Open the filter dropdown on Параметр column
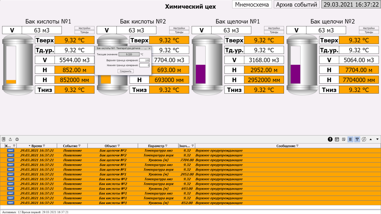The width and height of the screenshot is (381, 214). point(166,146)
